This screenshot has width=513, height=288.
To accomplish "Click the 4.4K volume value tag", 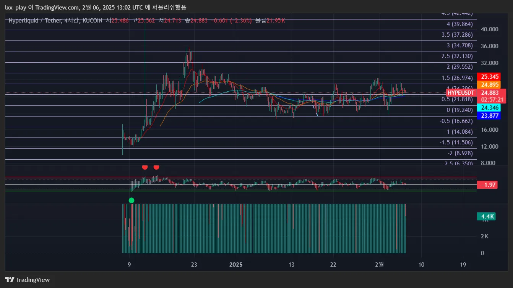I will (x=487, y=217).
